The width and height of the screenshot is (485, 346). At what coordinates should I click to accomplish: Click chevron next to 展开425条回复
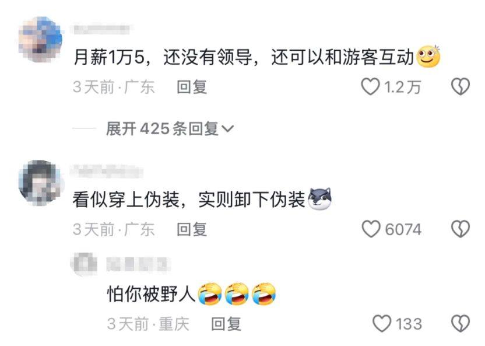[228, 128]
